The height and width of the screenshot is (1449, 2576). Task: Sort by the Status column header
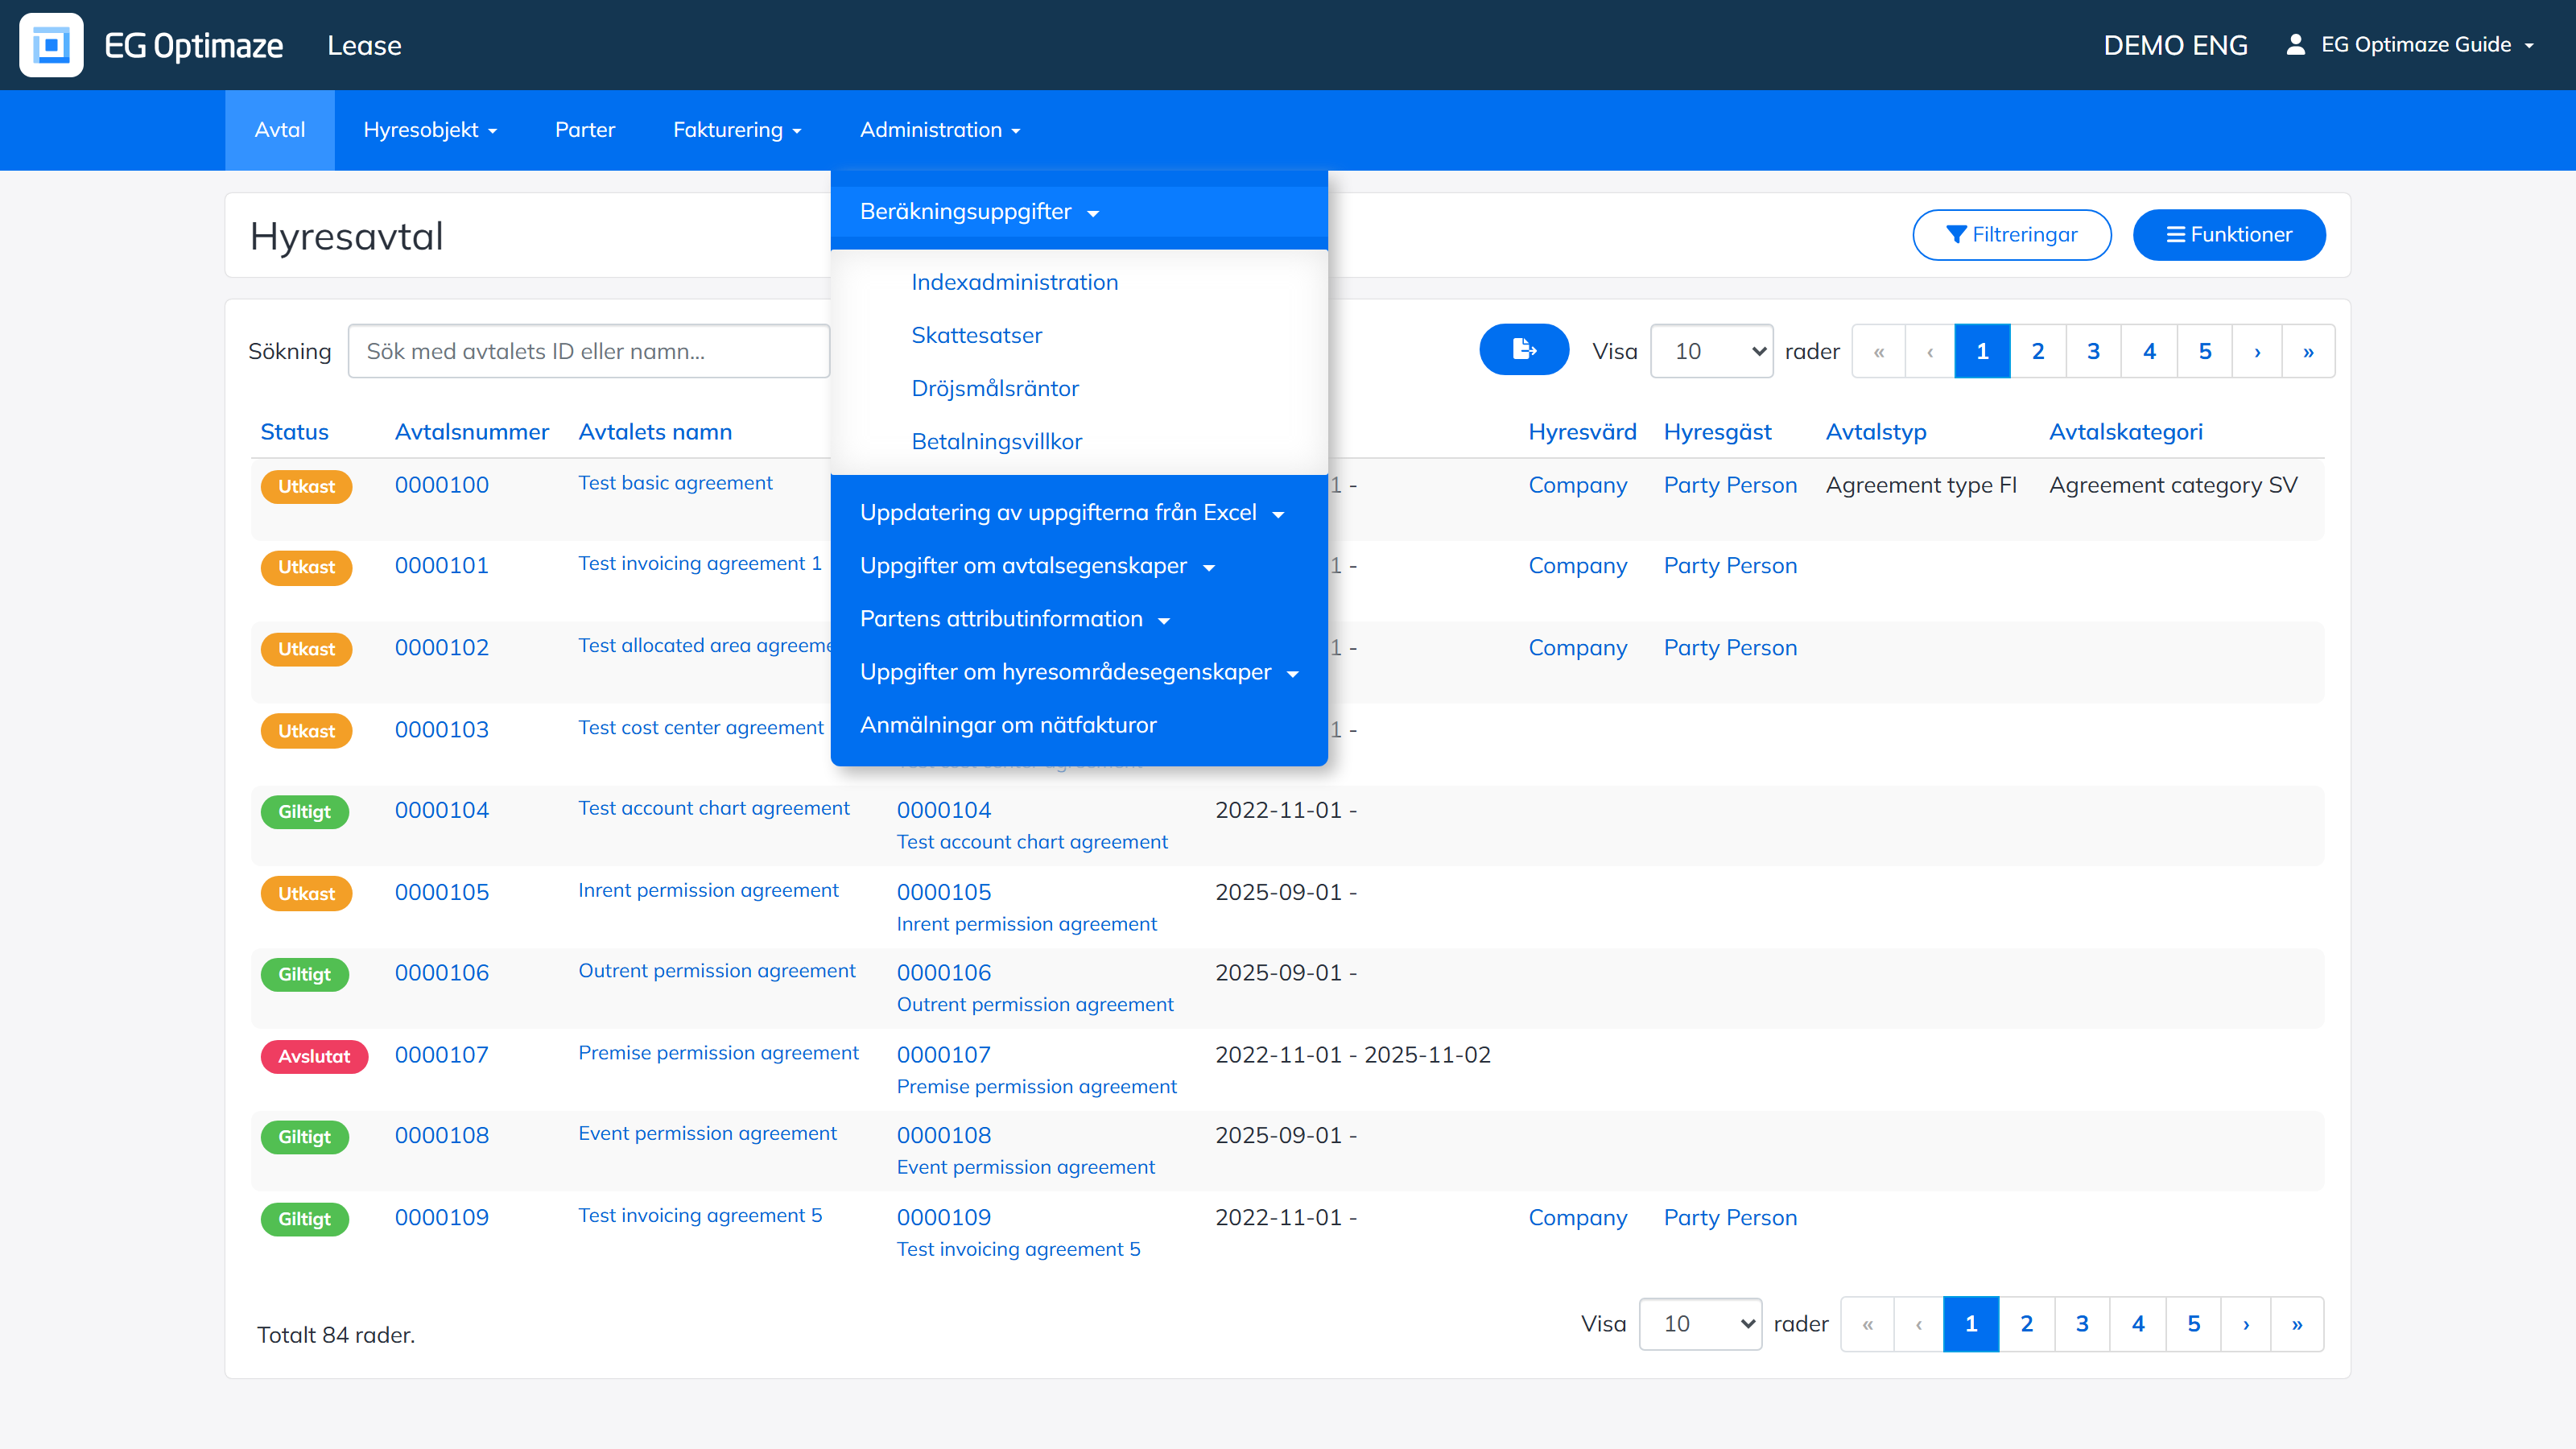point(294,432)
